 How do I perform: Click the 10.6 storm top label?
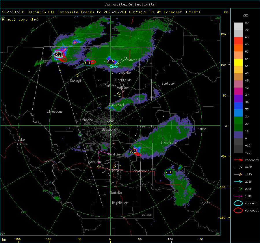pyautogui.click(x=58, y=55)
